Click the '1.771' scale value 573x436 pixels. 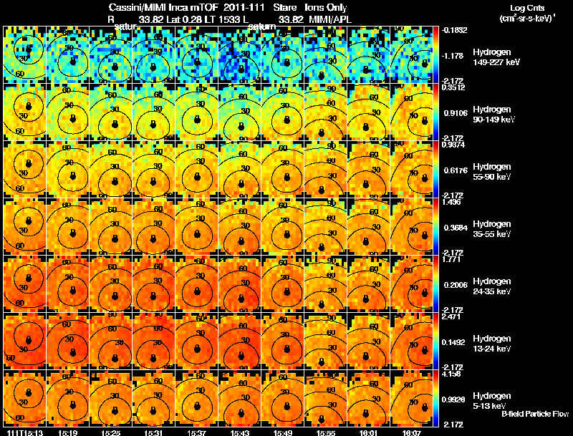click(452, 259)
